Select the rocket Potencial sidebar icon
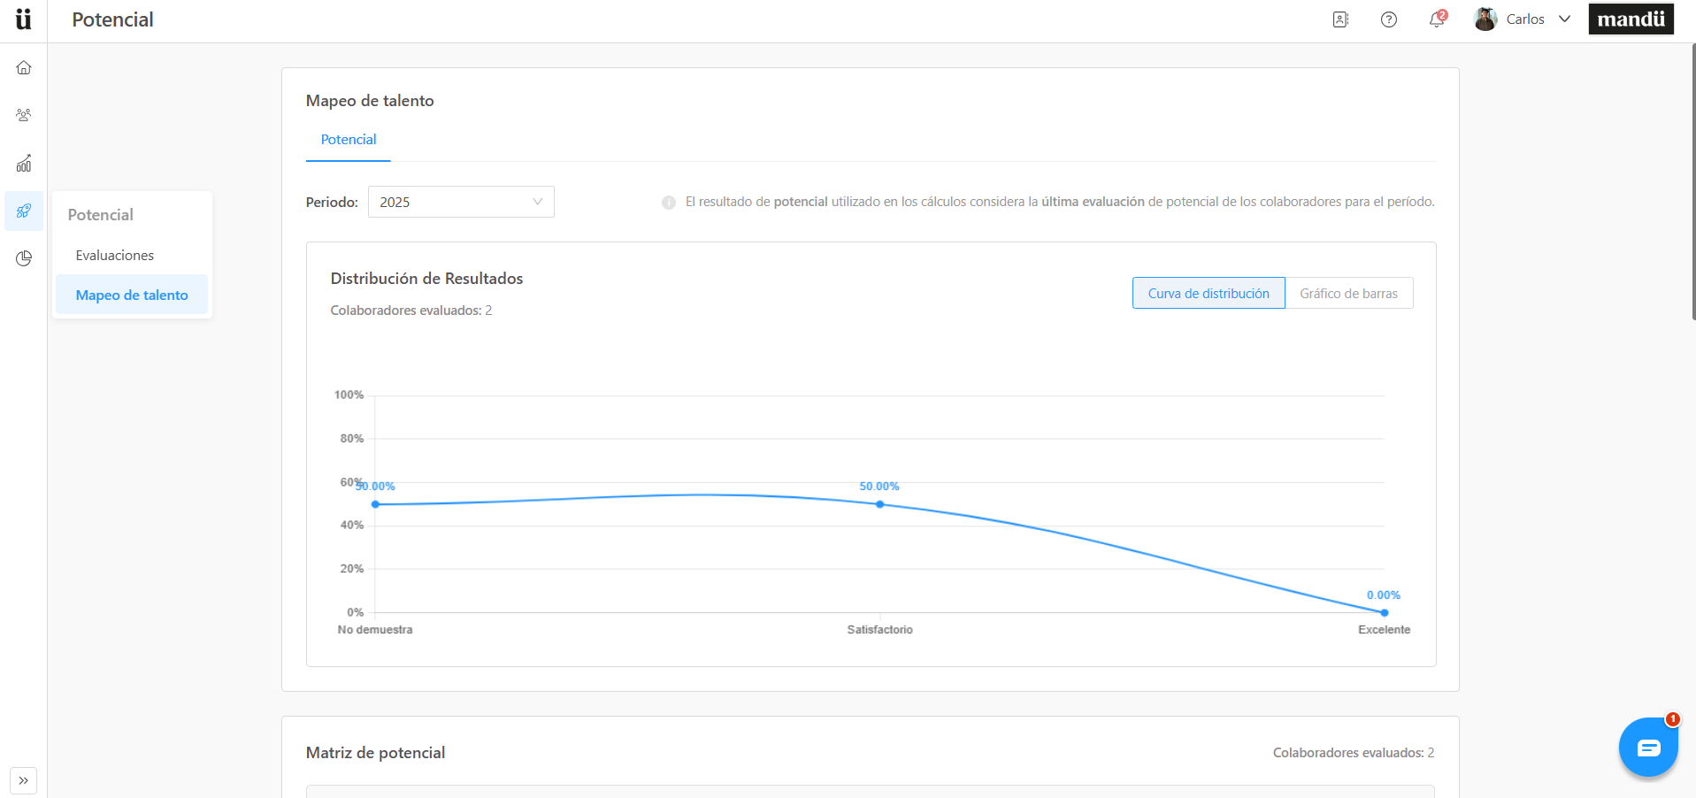 (24, 211)
